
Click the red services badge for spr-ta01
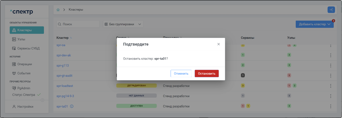point(243,106)
